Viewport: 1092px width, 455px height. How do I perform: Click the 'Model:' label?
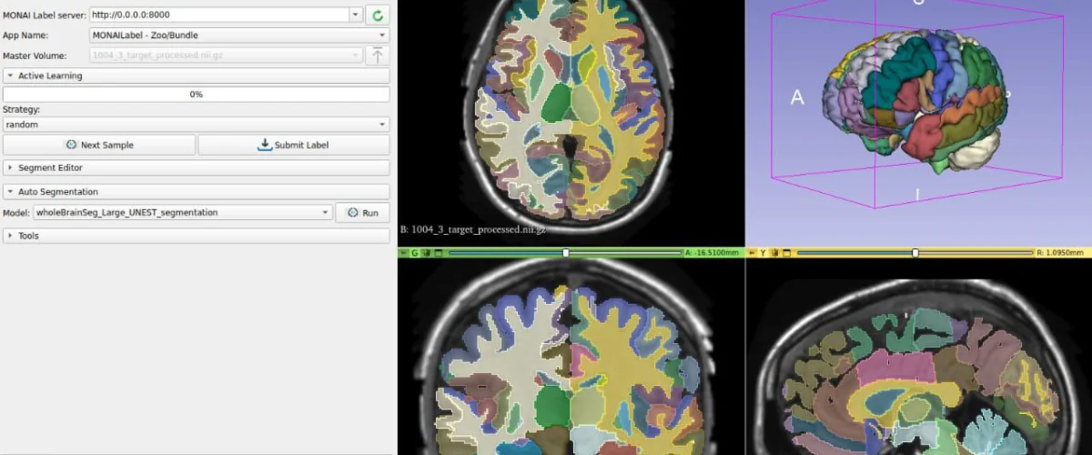point(15,212)
